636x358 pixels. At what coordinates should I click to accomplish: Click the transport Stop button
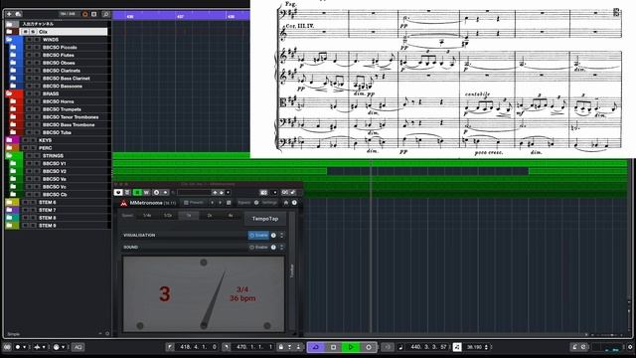click(333, 347)
